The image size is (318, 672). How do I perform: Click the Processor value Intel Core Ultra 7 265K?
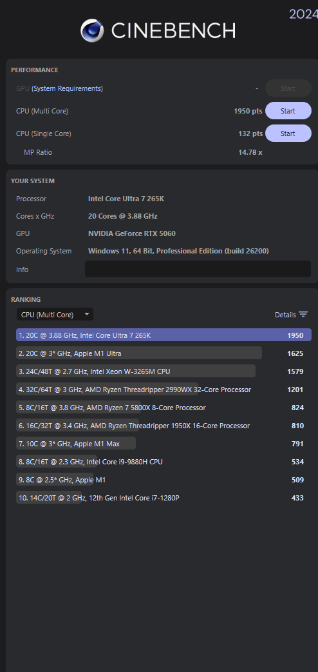126,199
